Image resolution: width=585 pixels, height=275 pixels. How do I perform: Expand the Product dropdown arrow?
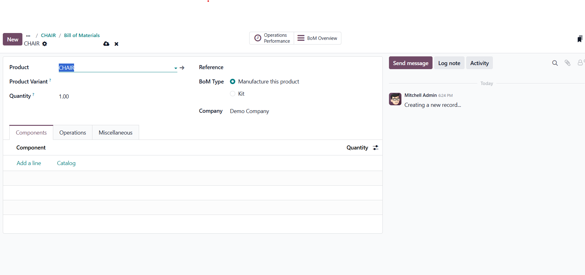click(x=176, y=68)
